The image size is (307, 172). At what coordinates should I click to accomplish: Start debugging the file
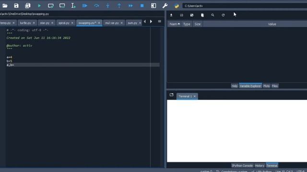pos(85,6)
